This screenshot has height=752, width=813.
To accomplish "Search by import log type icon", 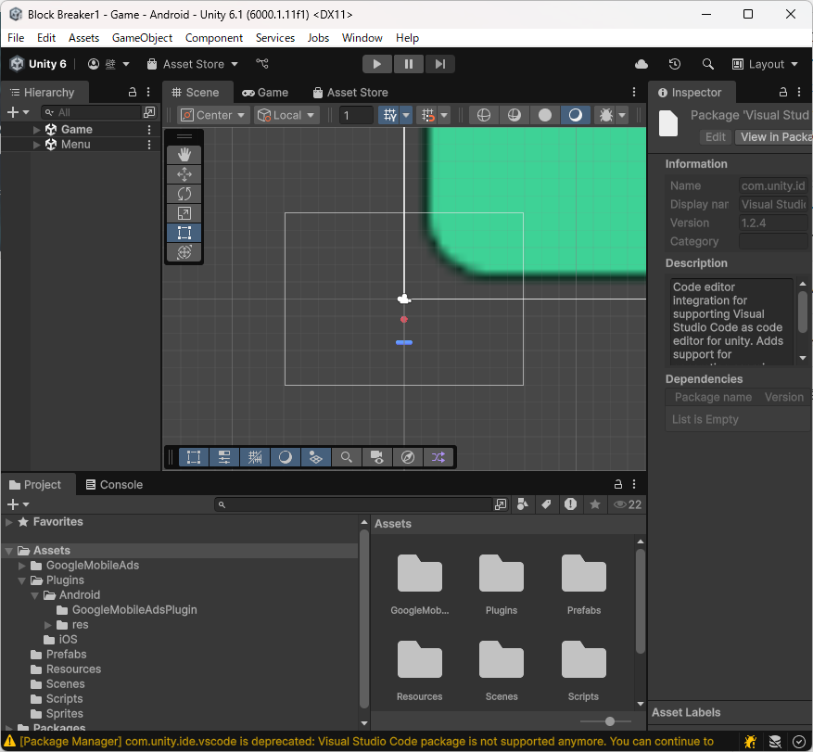I will click(x=570, y=504).
